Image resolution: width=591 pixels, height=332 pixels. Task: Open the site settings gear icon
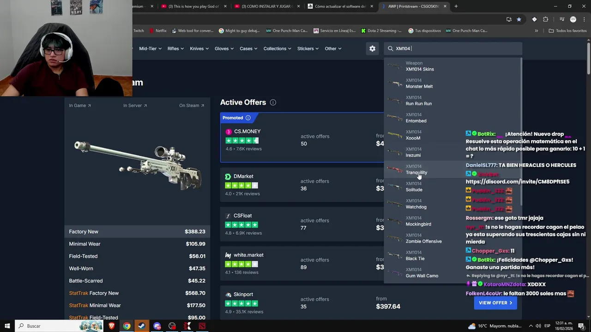(372, 48)
